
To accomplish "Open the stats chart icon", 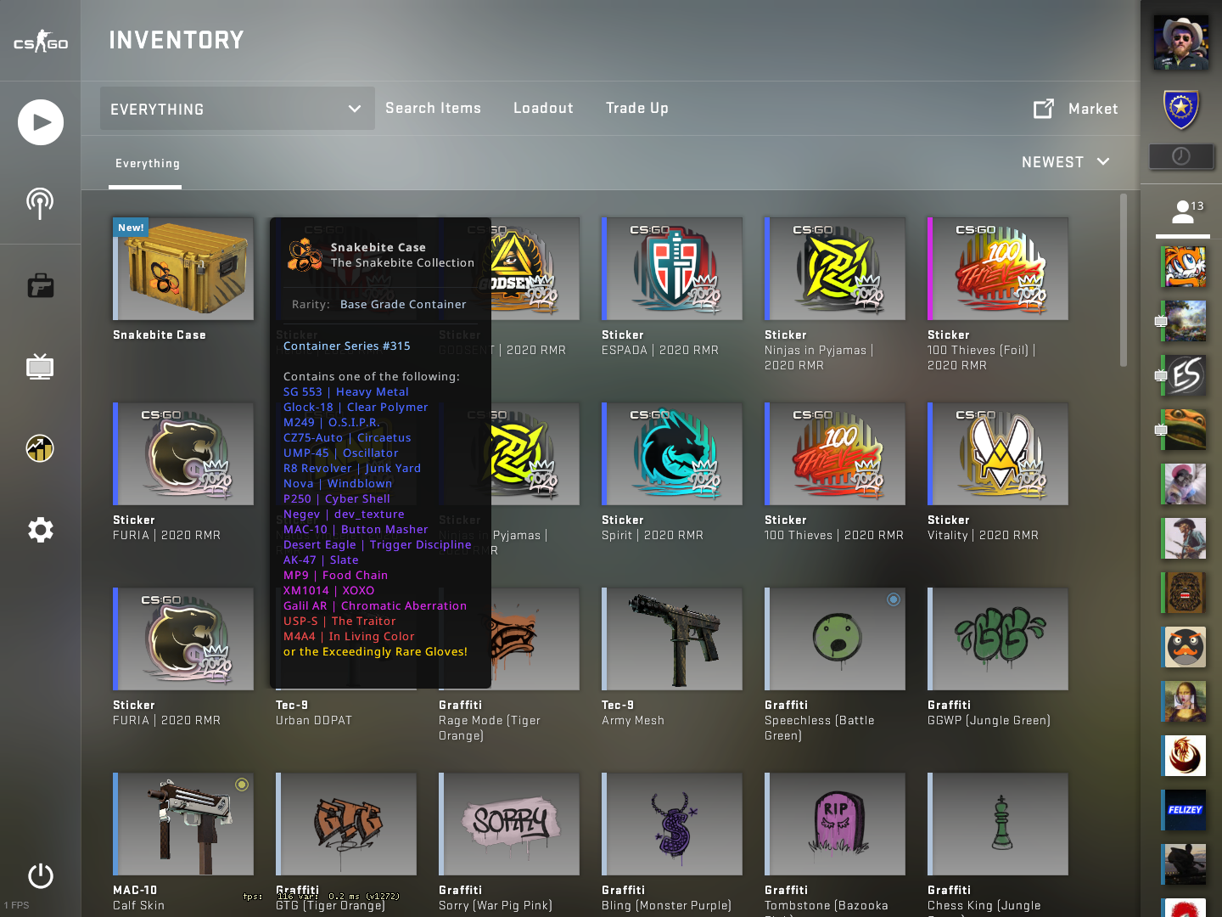I will click(x=40, y=447).
